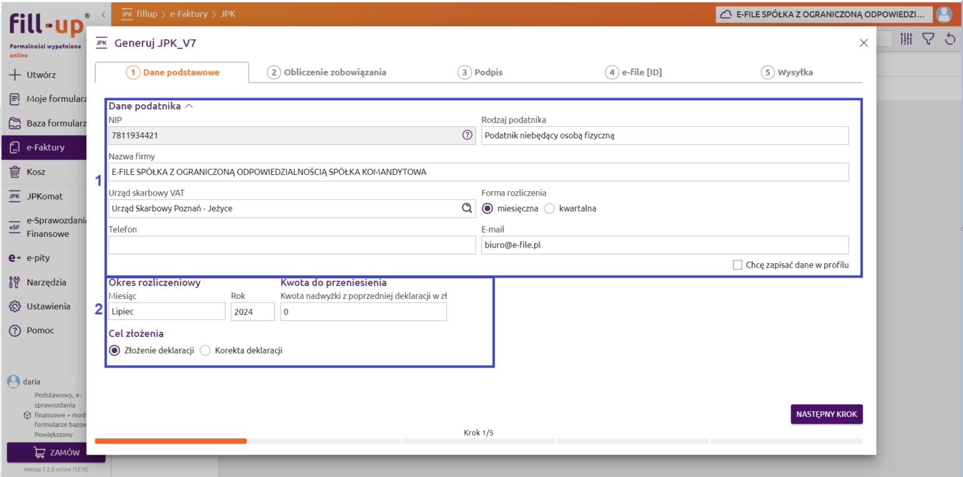Click the Utwórz plus icon in sidebar
This screenshot has width=963, height=477.
click(x=14, y=75)
